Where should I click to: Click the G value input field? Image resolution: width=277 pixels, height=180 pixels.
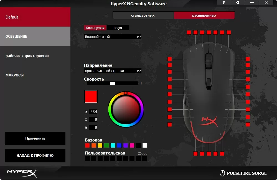click(x=93, y=119)
